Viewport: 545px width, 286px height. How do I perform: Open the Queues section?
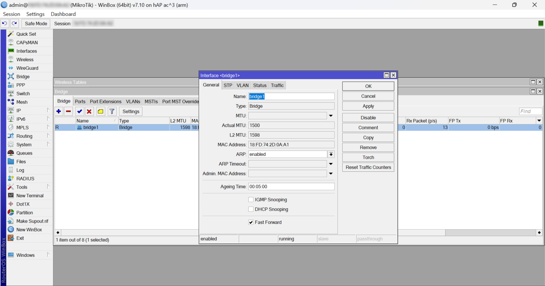click(x=24, y=153)
